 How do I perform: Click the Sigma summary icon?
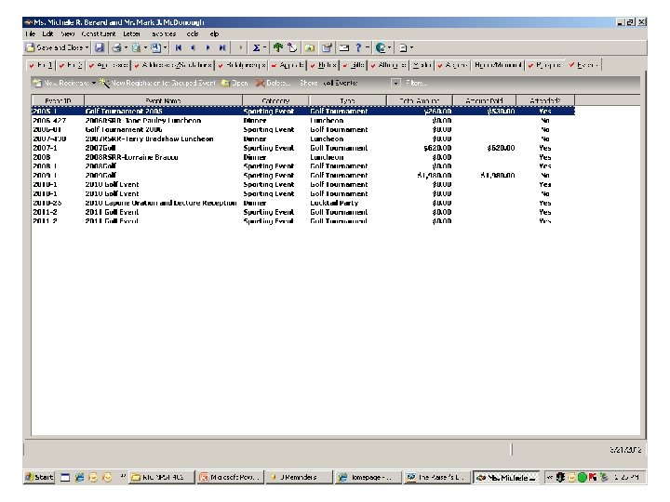tap(256, 47)
